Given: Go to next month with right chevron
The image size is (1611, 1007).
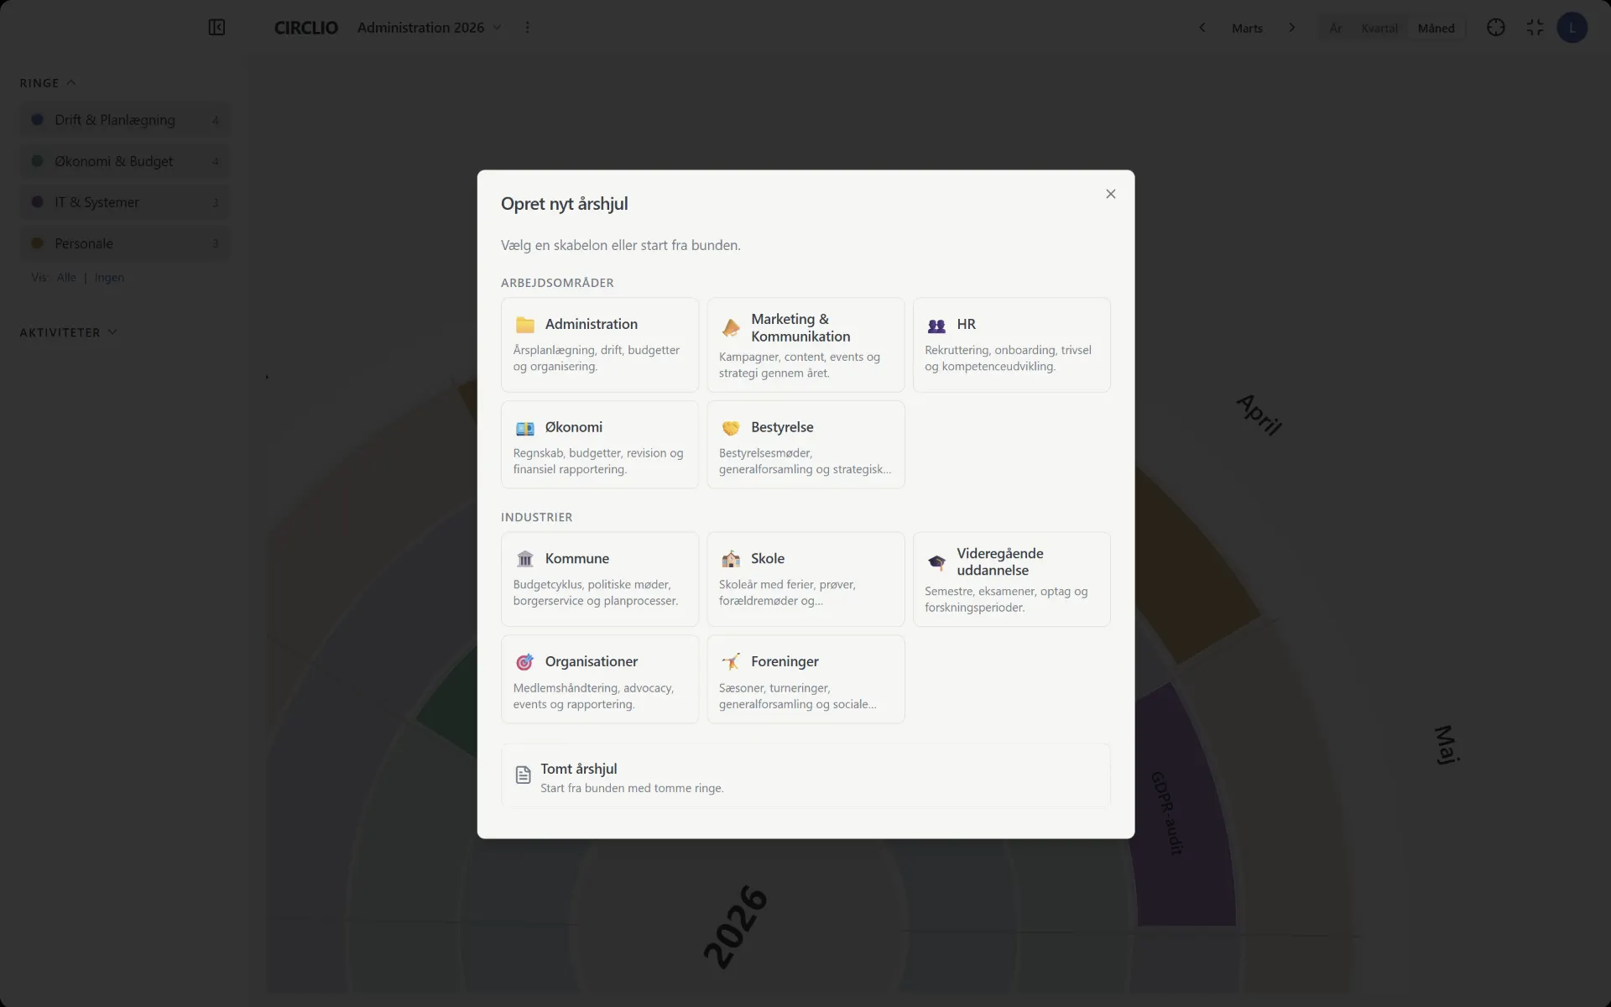Looking at the screenshot, I should coord(1292,28).
